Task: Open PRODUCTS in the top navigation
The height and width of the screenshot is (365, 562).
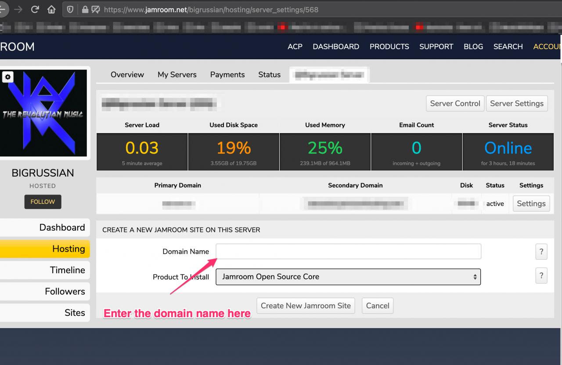Action: point(389,47)
